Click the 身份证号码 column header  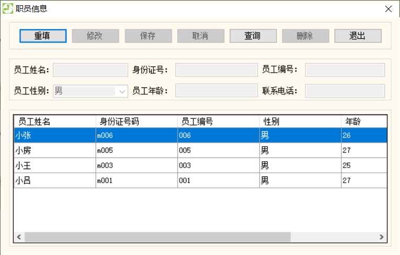(x=137, y=121)
